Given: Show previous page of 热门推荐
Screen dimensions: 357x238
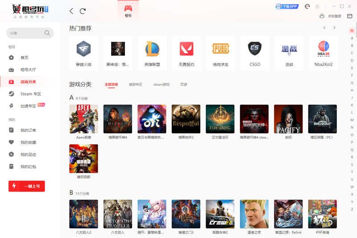Looking at the screenshot, I should pyautogui.click(x=324, y=28).
